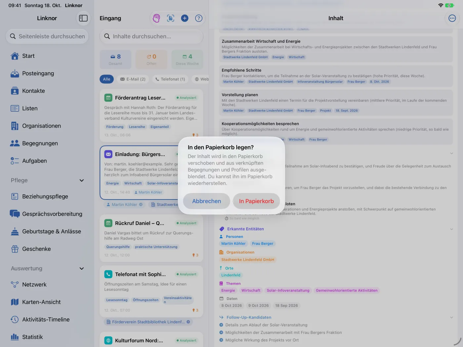This screenshot has width=463, height=347.
Task: Open the Förderverein Stadtbibliothek Lindenf... chip
Action: [148, 322]
